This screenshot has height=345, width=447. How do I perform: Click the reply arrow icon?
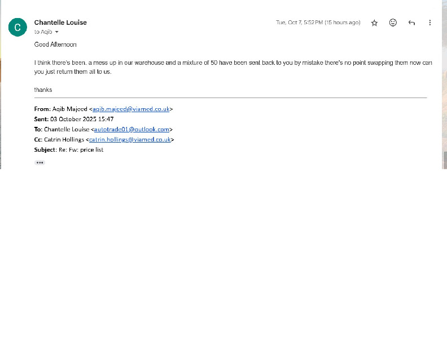click(x=411, y=23)
